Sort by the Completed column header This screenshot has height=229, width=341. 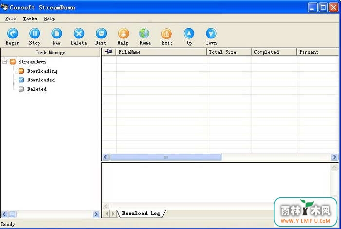(274, 52)
